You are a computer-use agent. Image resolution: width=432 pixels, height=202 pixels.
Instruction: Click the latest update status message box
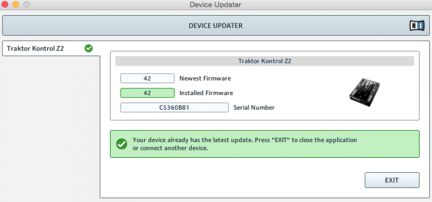[264, 144]
